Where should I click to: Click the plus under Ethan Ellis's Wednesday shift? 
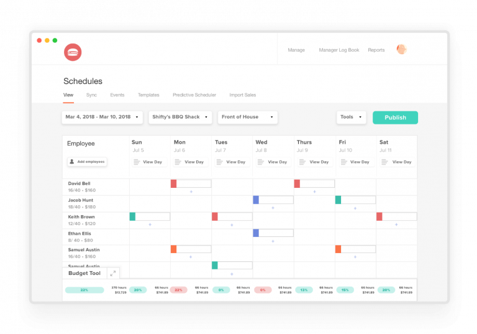(x=273, y=241)
